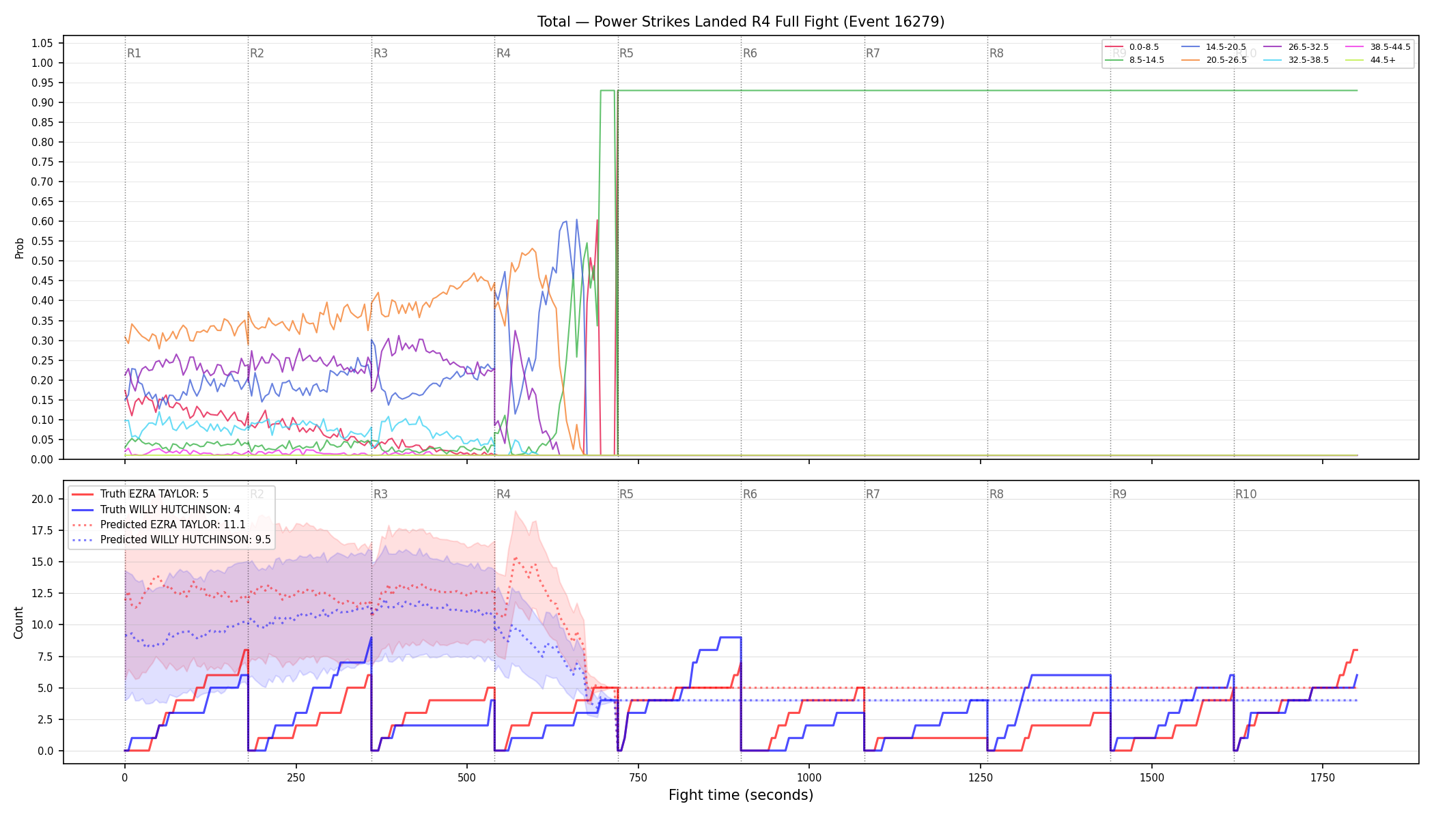The width and height of the screenshot is (1434, 819).
Task: Click the 1.00 tick on Prob axis
Action: pos(42,63)
